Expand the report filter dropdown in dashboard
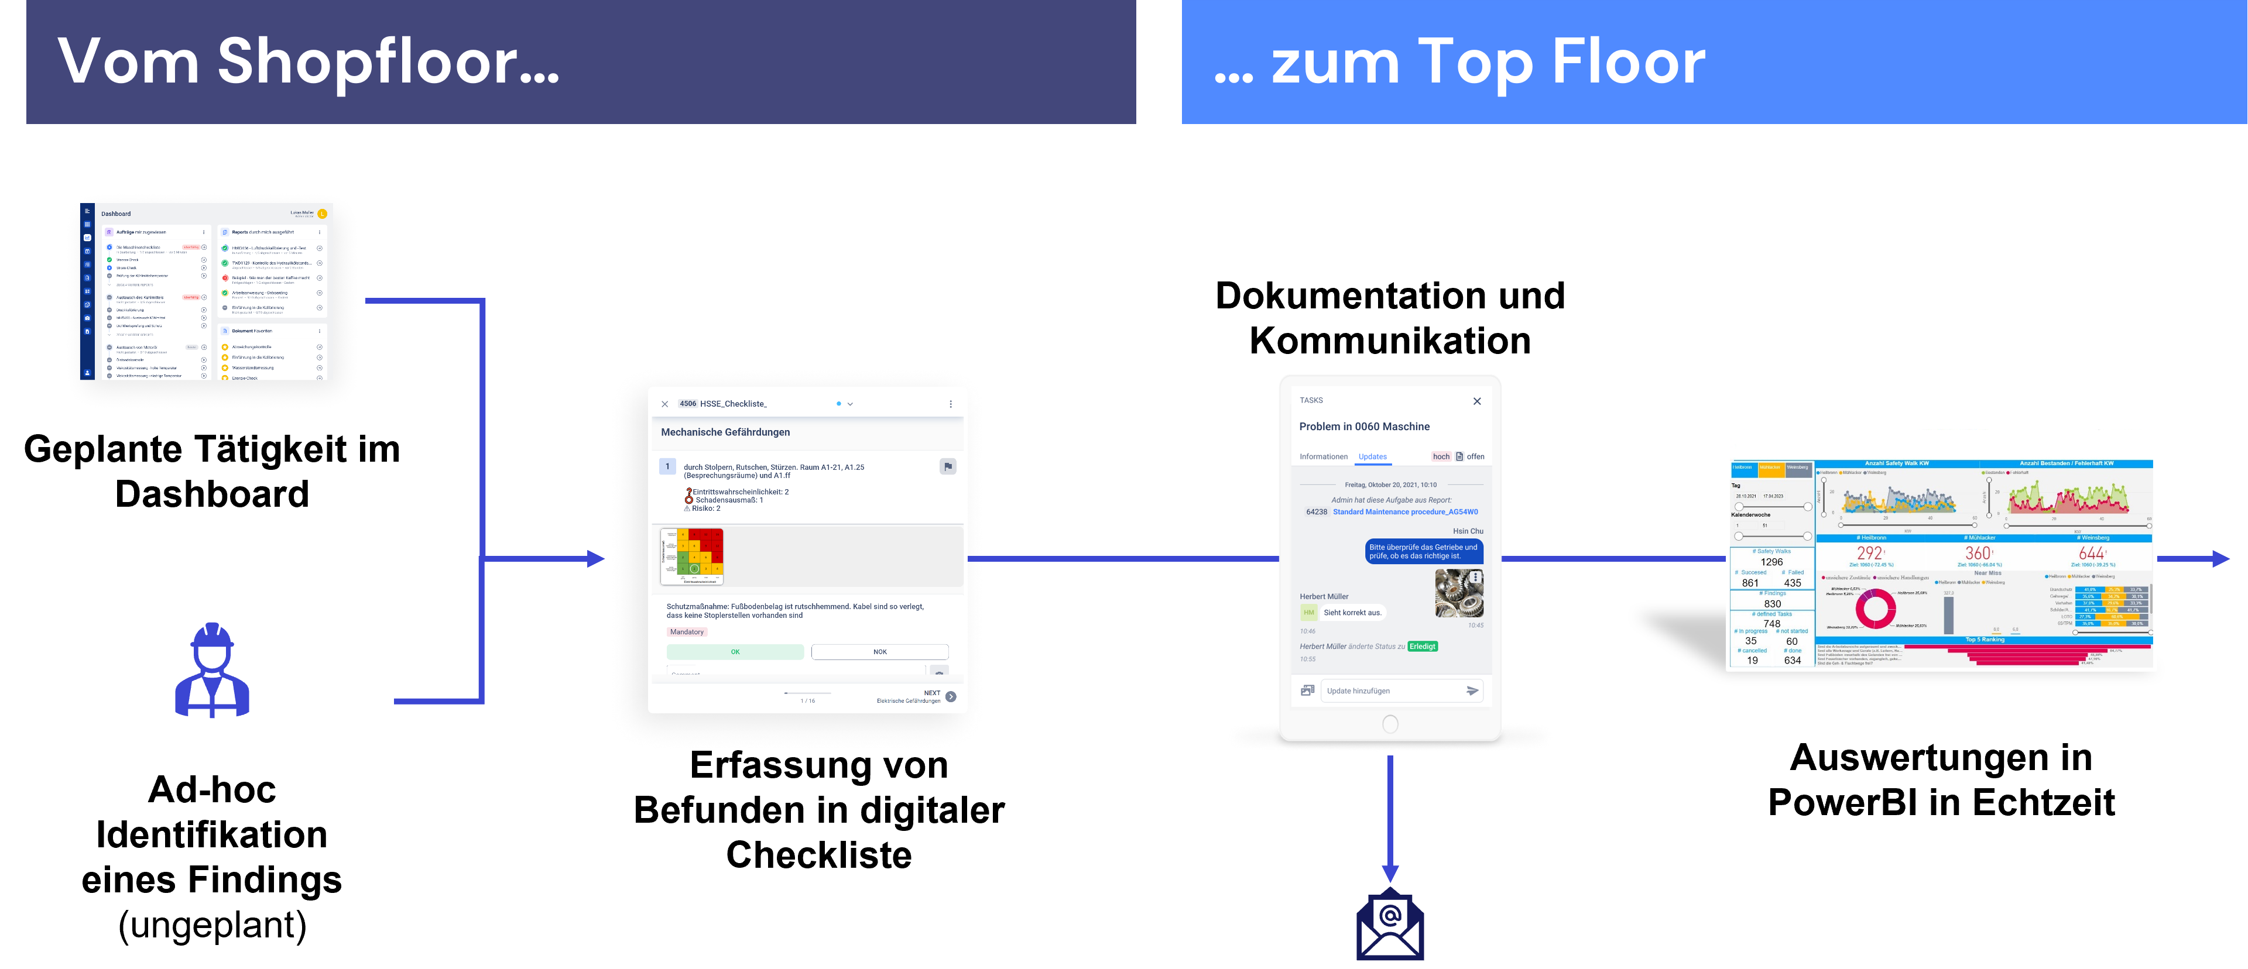 pos(320,232)
